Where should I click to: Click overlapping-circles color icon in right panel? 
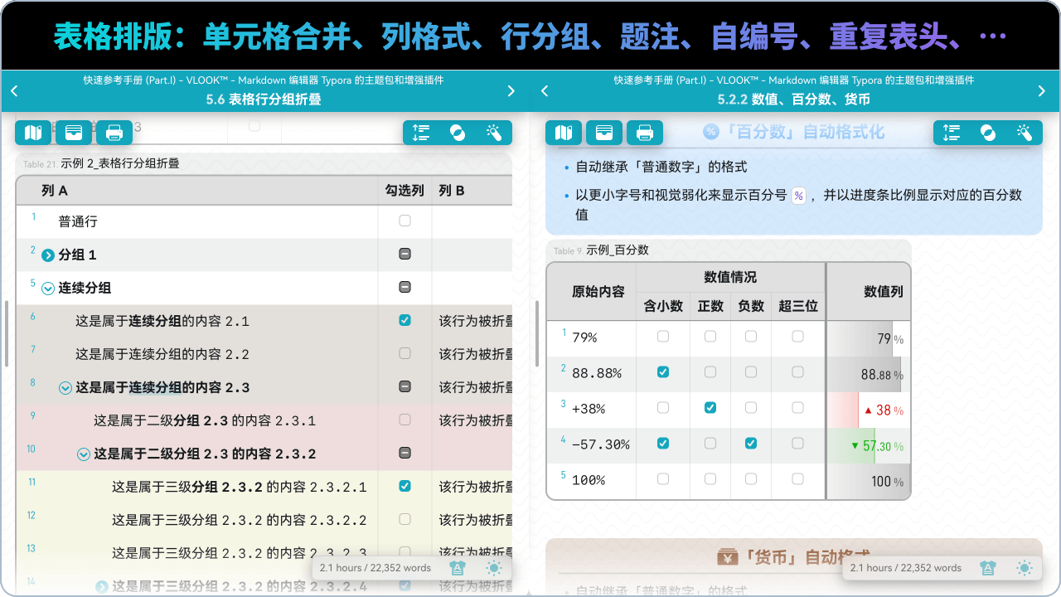[988, 133]
